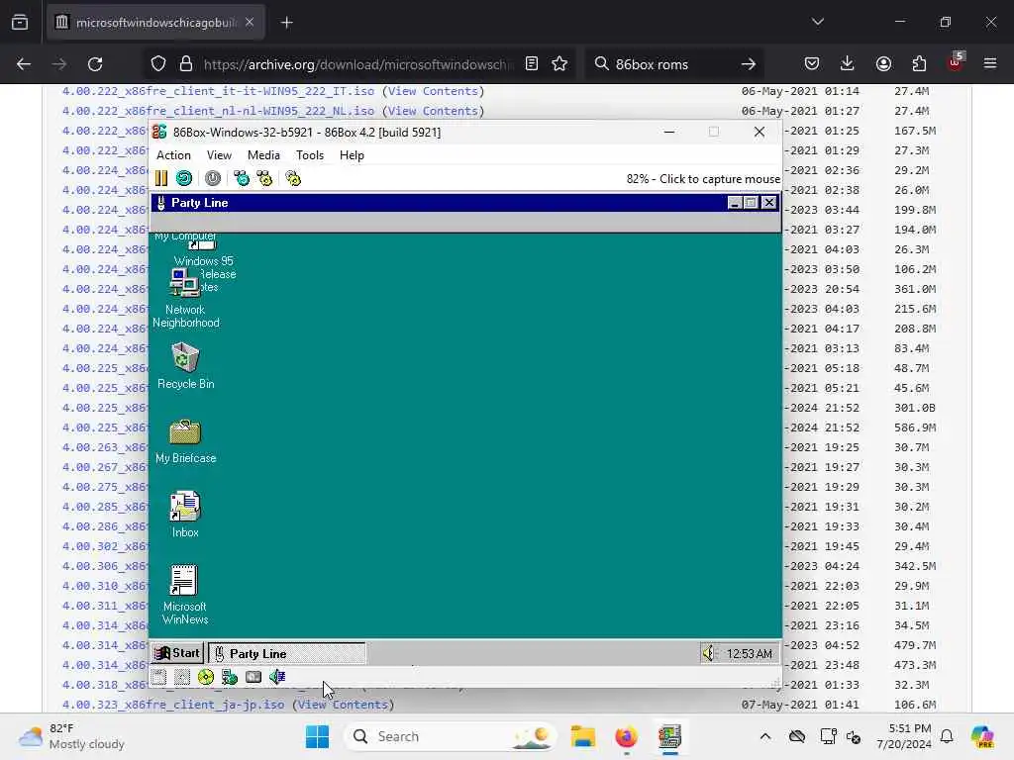The image size is (1014, 760).
Task: Select the My Briefcase desktop icon
Action: coord(185,440)
